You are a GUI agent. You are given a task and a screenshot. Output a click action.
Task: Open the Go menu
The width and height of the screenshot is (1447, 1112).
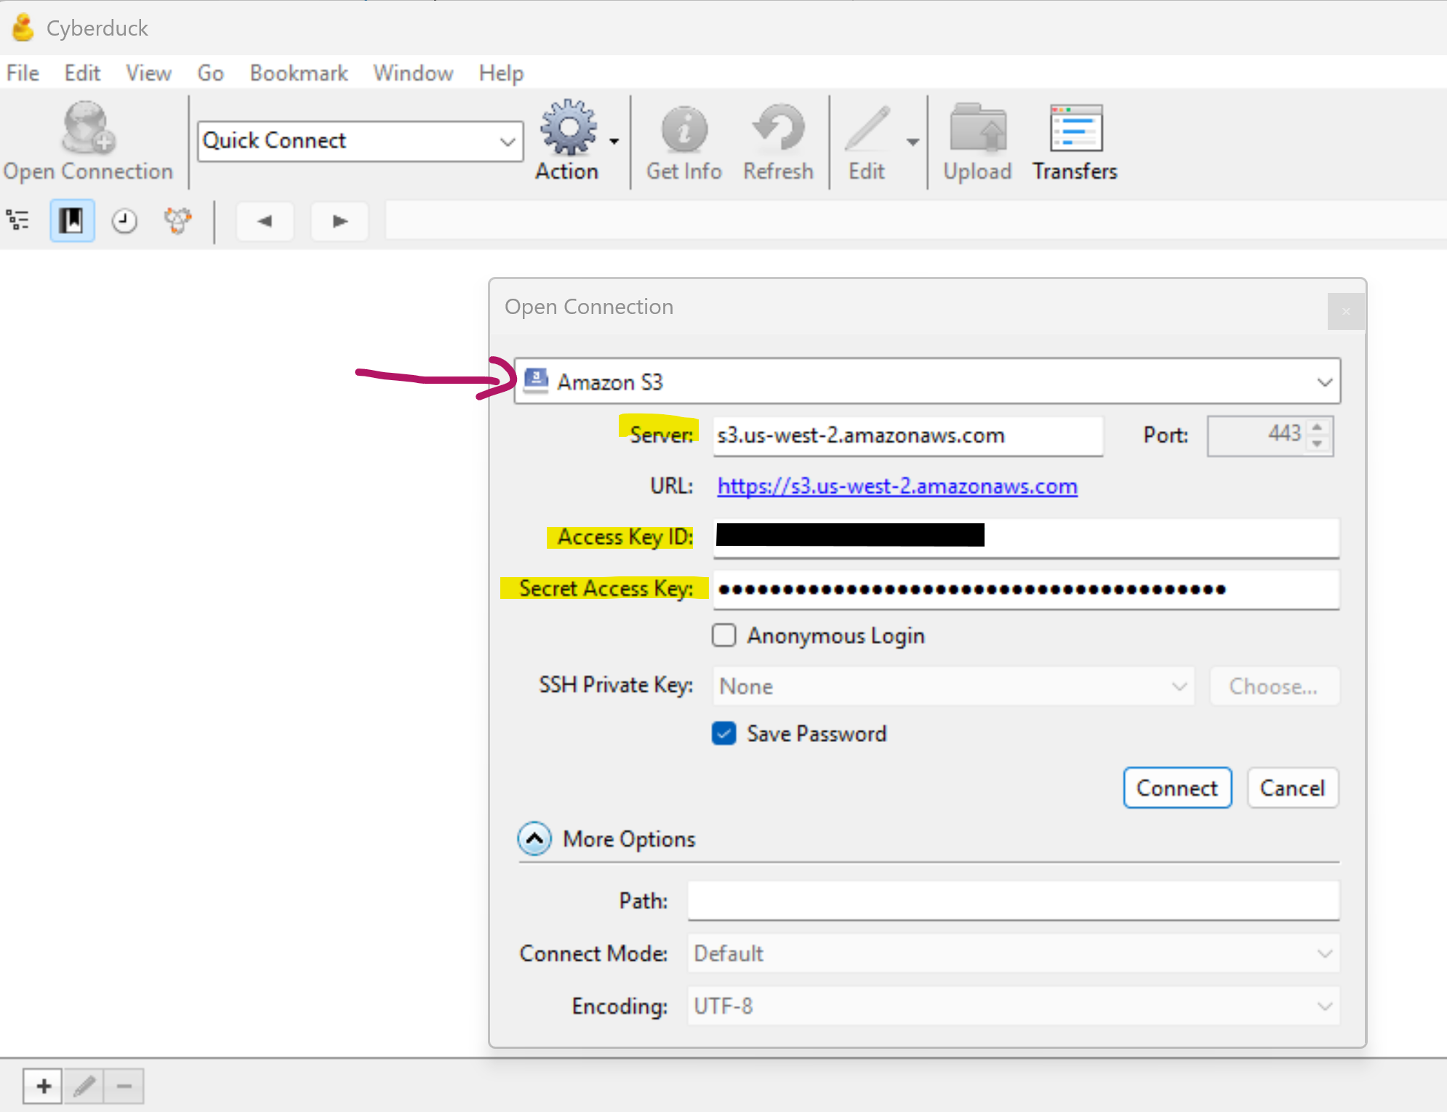(210, 73)
